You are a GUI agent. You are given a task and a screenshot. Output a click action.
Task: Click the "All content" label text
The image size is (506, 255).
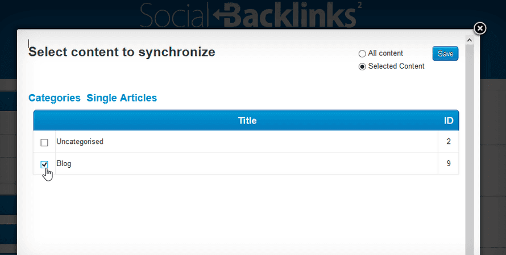coord(385,53)
